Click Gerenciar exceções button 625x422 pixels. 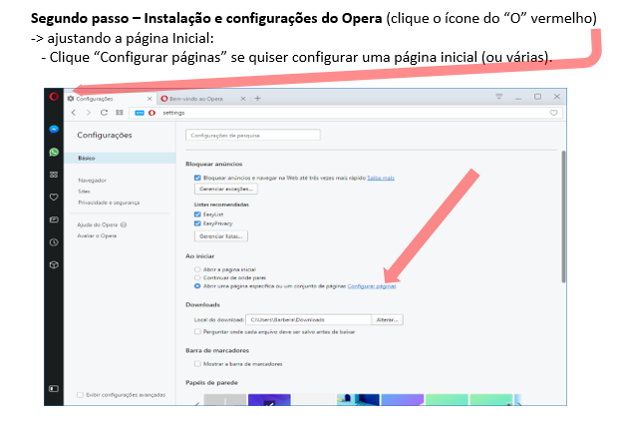[226, 189]
